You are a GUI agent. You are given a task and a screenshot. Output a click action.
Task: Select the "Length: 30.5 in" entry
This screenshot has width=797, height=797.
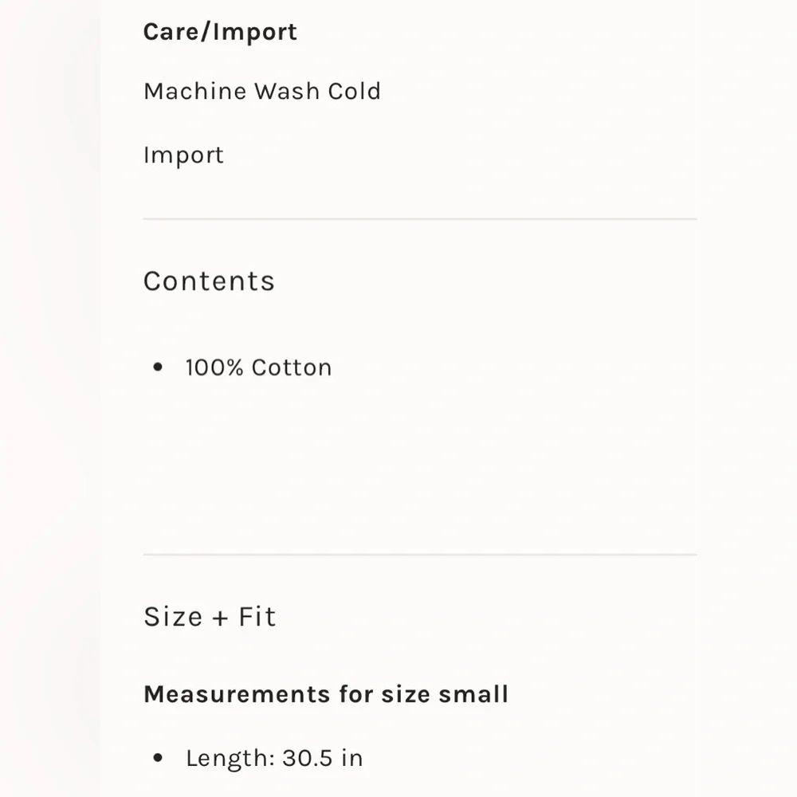point(274,758)
